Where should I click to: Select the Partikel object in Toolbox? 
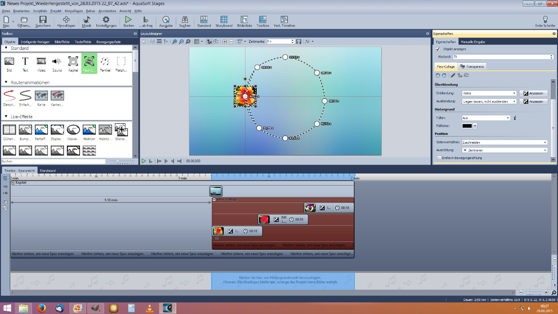click(105, 61)
